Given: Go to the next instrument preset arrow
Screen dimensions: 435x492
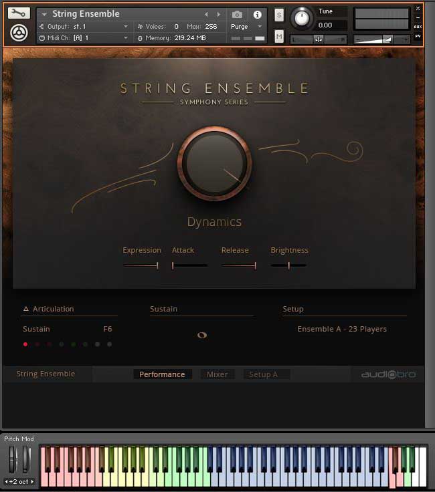Looking at the screenshot, I should [x=218, y=14].
